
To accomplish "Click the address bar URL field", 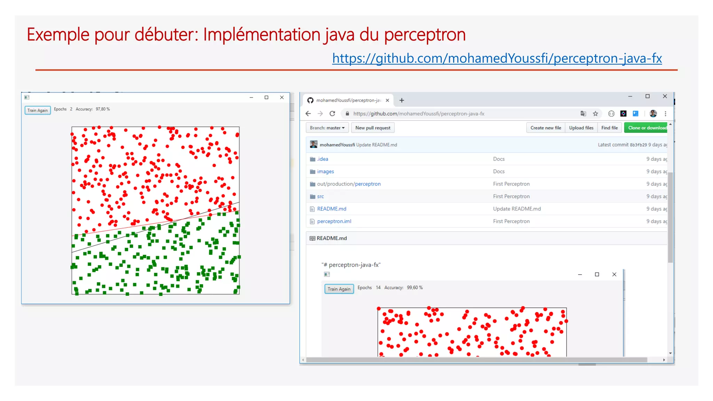I will [x=418, y=113].
